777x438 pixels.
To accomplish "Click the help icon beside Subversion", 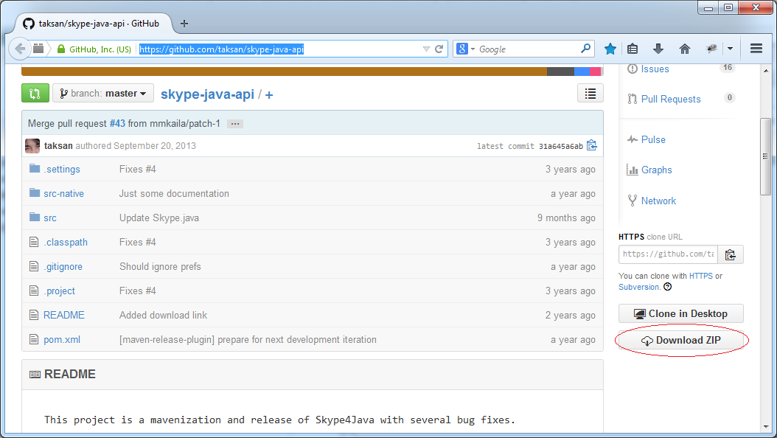I will point(667,287).
